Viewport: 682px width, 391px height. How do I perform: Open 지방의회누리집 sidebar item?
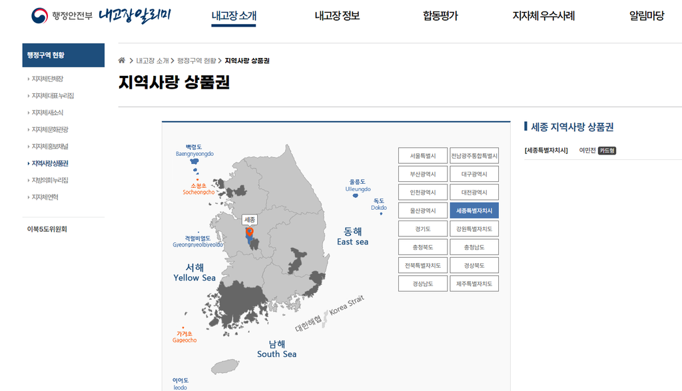click(x=50, y=180)
